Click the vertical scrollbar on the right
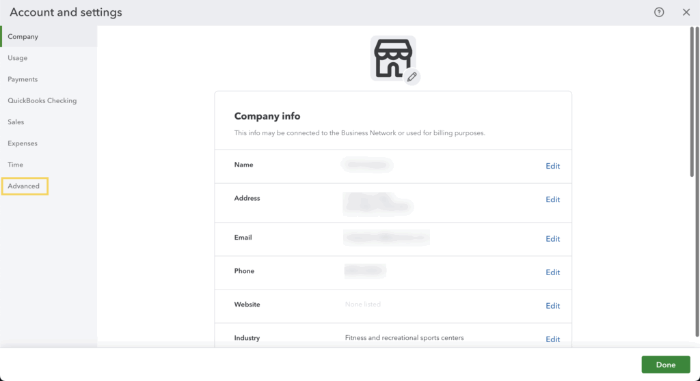 tap(692, 102)
